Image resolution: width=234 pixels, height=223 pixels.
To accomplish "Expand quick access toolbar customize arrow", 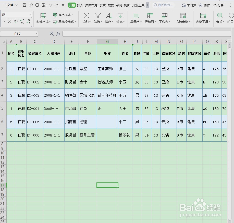I will point(63,5).
